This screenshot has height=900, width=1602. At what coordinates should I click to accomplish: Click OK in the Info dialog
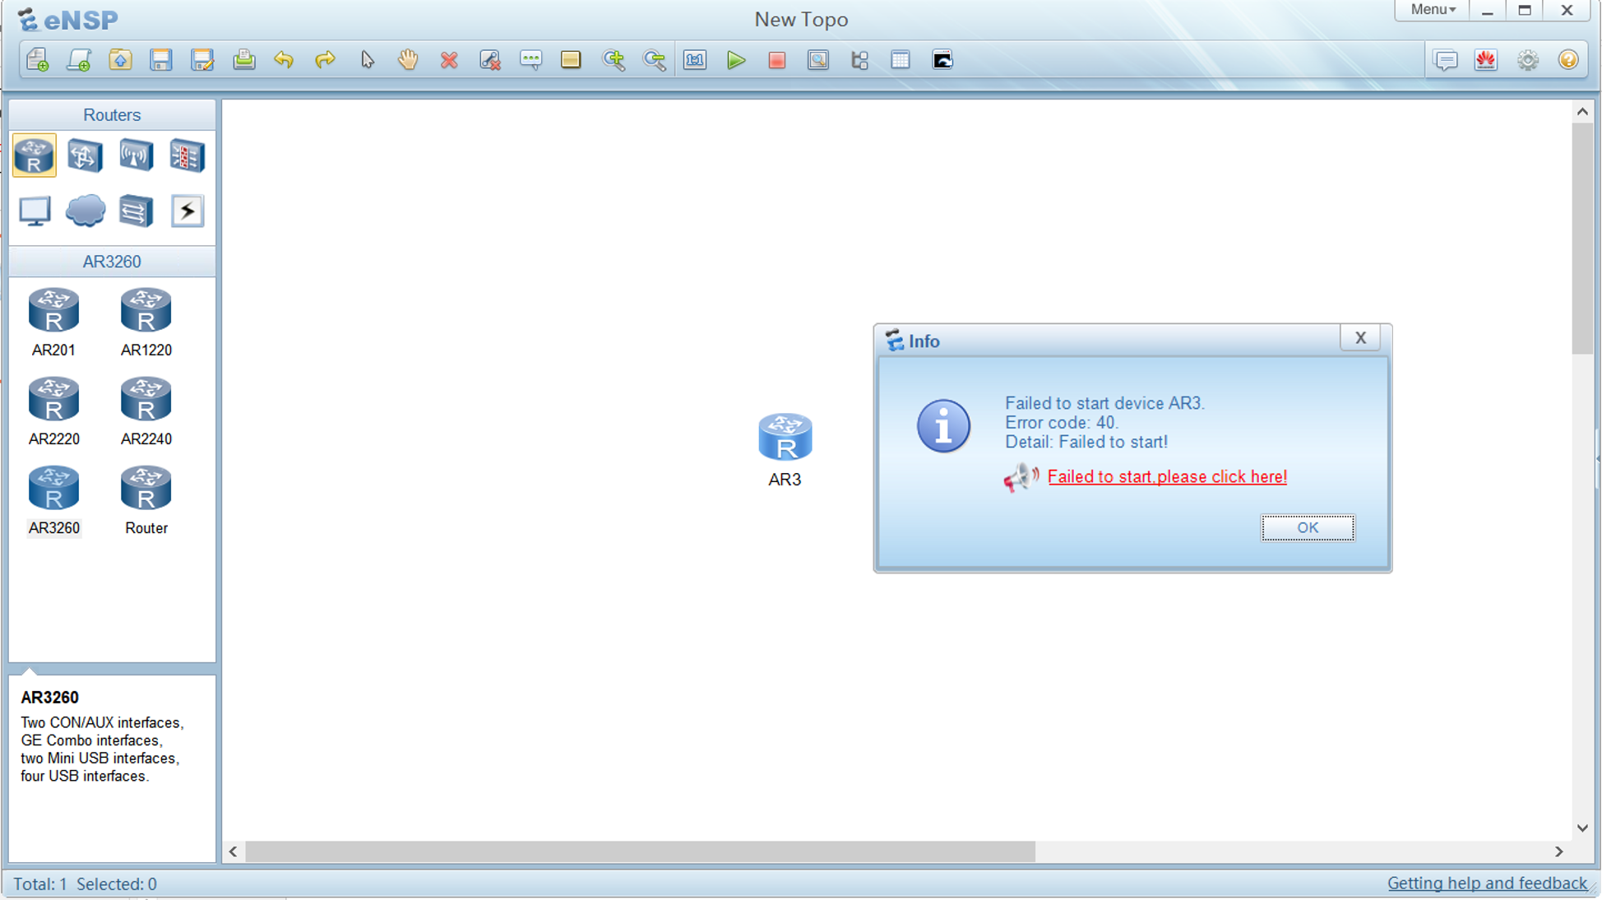coord(1308,527)
